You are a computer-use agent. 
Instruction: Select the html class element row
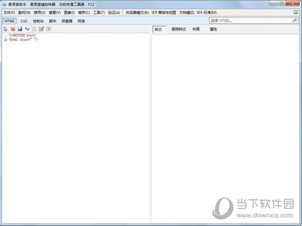[23, 39]
